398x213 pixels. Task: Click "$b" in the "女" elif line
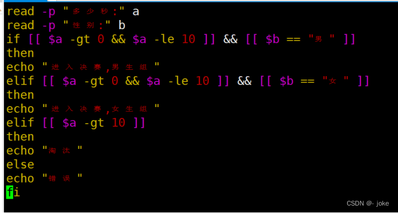[286, 81]
